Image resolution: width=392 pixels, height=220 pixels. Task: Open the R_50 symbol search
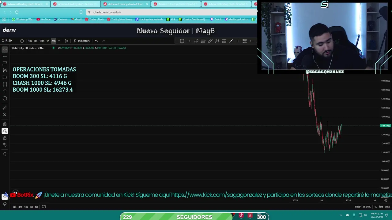pos(7,41)
